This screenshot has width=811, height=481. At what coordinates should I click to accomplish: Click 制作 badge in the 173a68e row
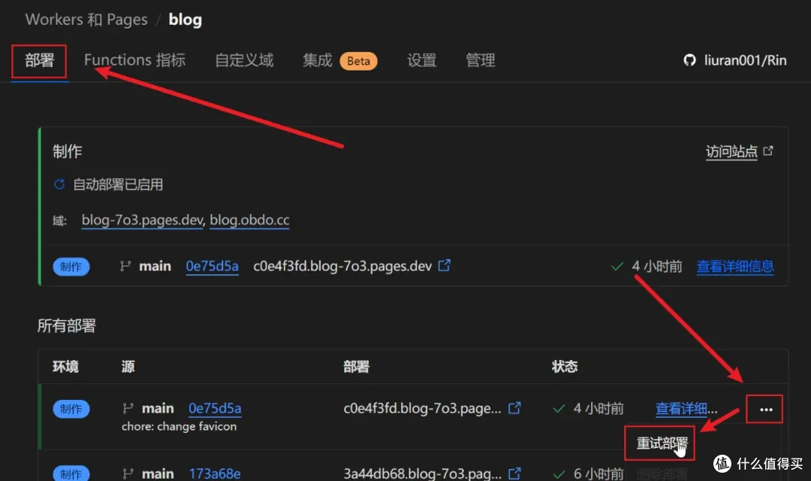click(71, 473)
